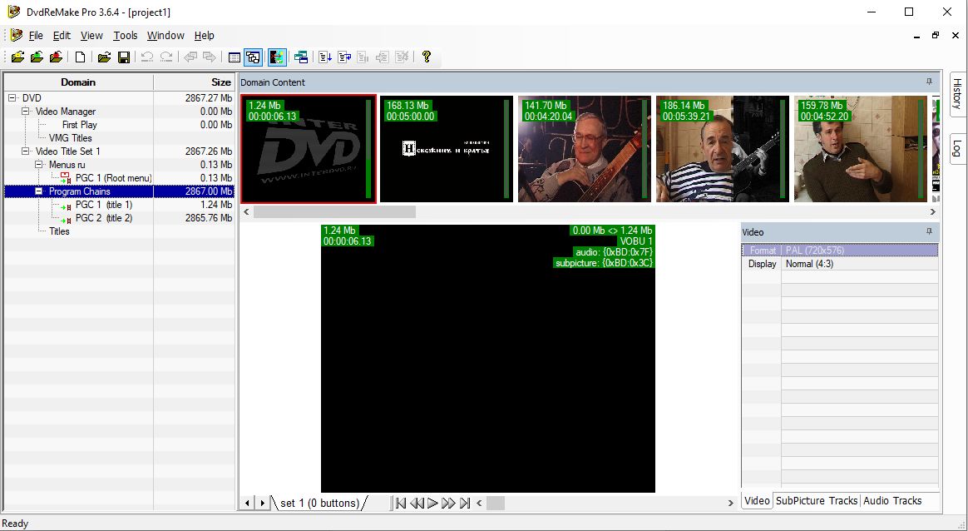Click the Save project floppy disk icon

tap(123, 57)
